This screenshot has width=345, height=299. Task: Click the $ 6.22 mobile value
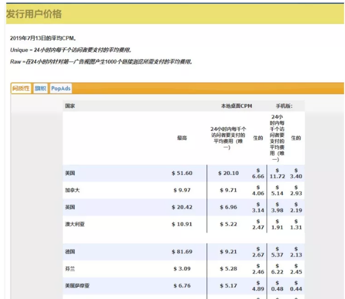pos(277,269)
